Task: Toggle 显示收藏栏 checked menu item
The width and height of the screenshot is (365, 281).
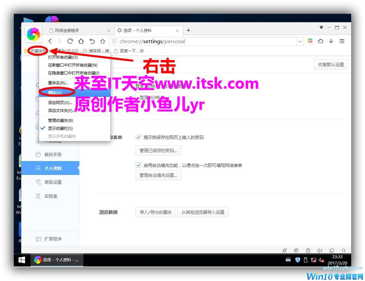Action: click(60, 128)
